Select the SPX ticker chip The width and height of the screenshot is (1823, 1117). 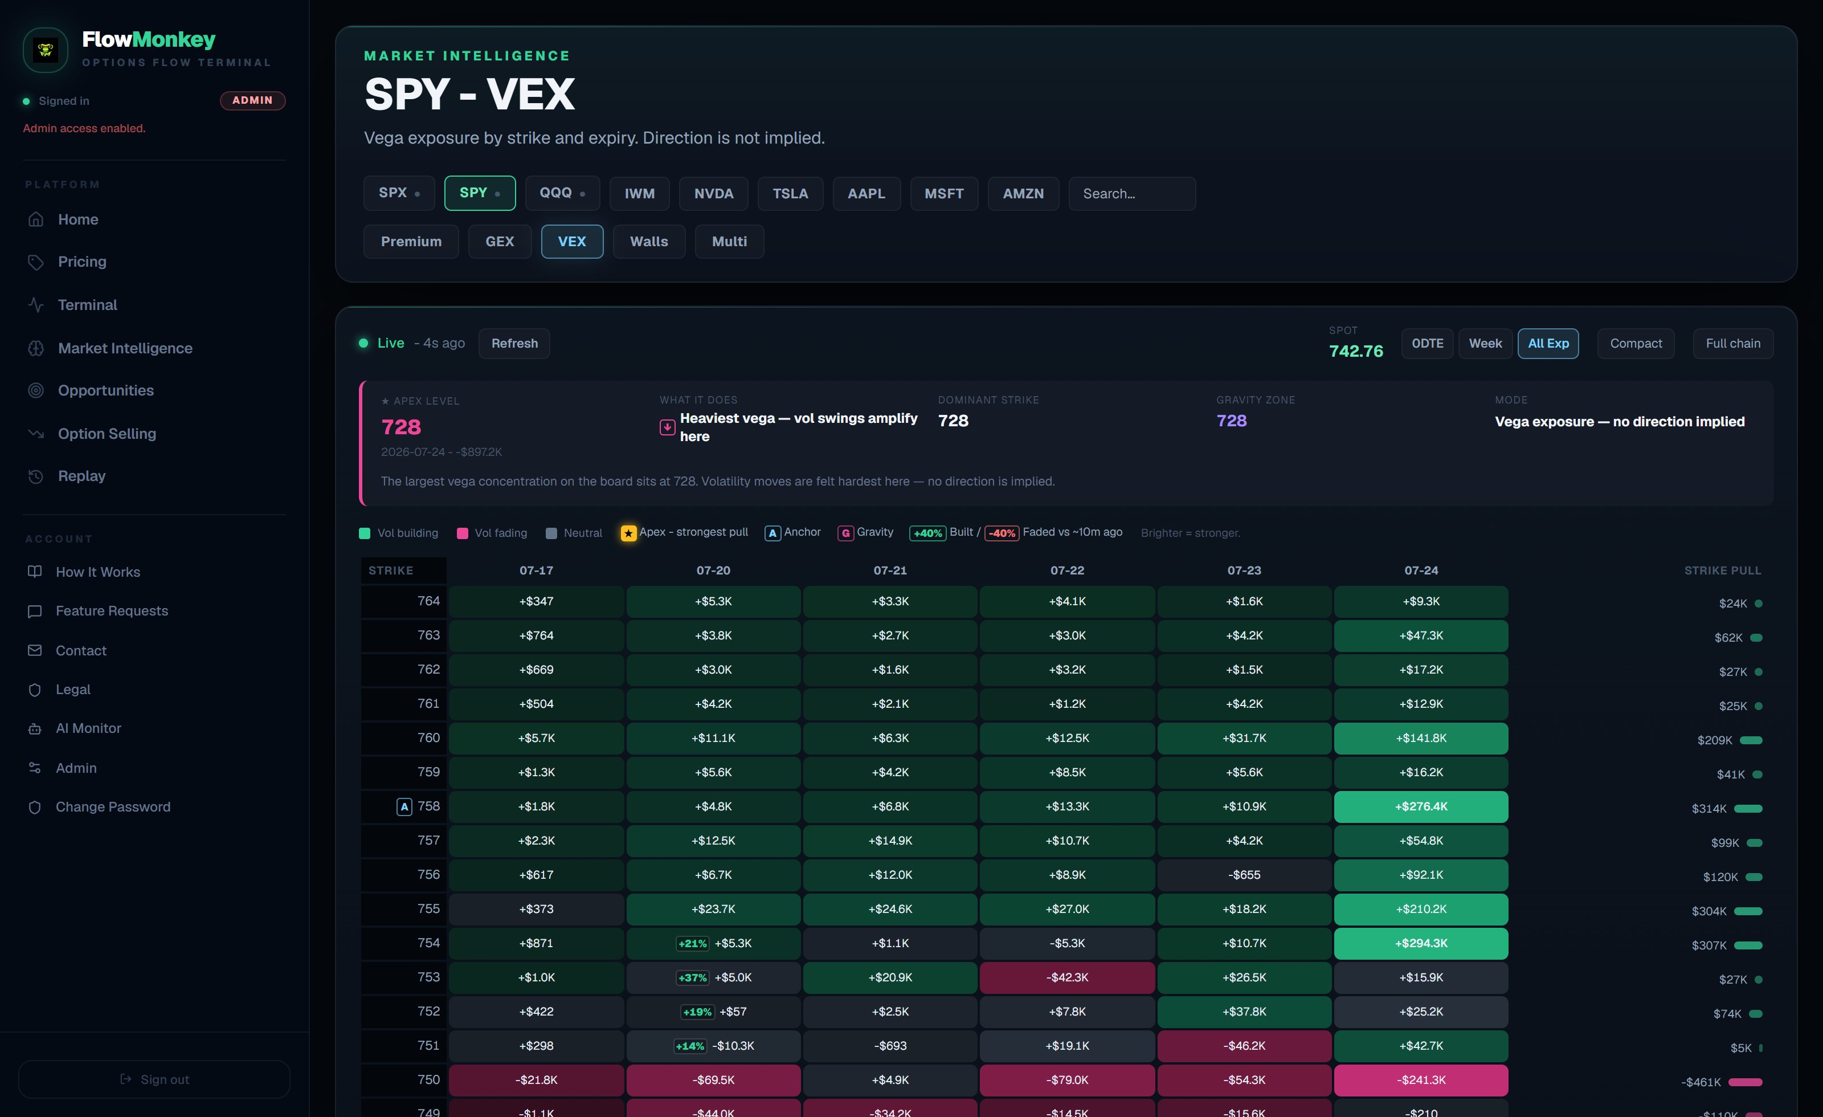click(x=399, y=193)
